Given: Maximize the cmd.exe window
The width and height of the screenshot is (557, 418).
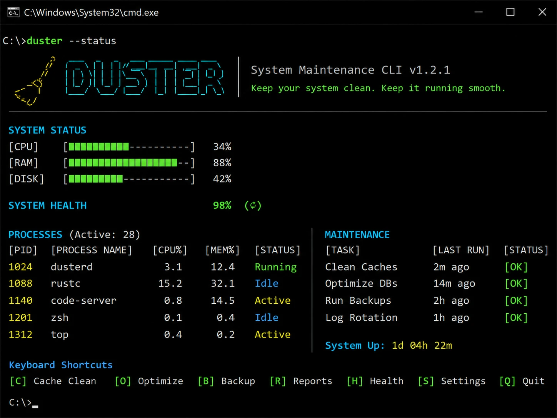Looking at the screenshot, I should 510,12.
